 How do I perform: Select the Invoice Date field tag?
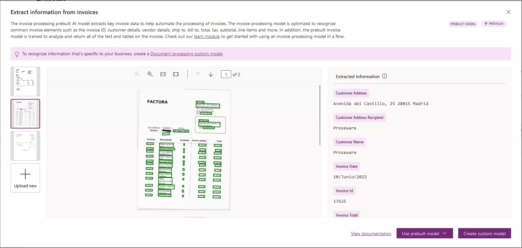click(x=347, y=166)
